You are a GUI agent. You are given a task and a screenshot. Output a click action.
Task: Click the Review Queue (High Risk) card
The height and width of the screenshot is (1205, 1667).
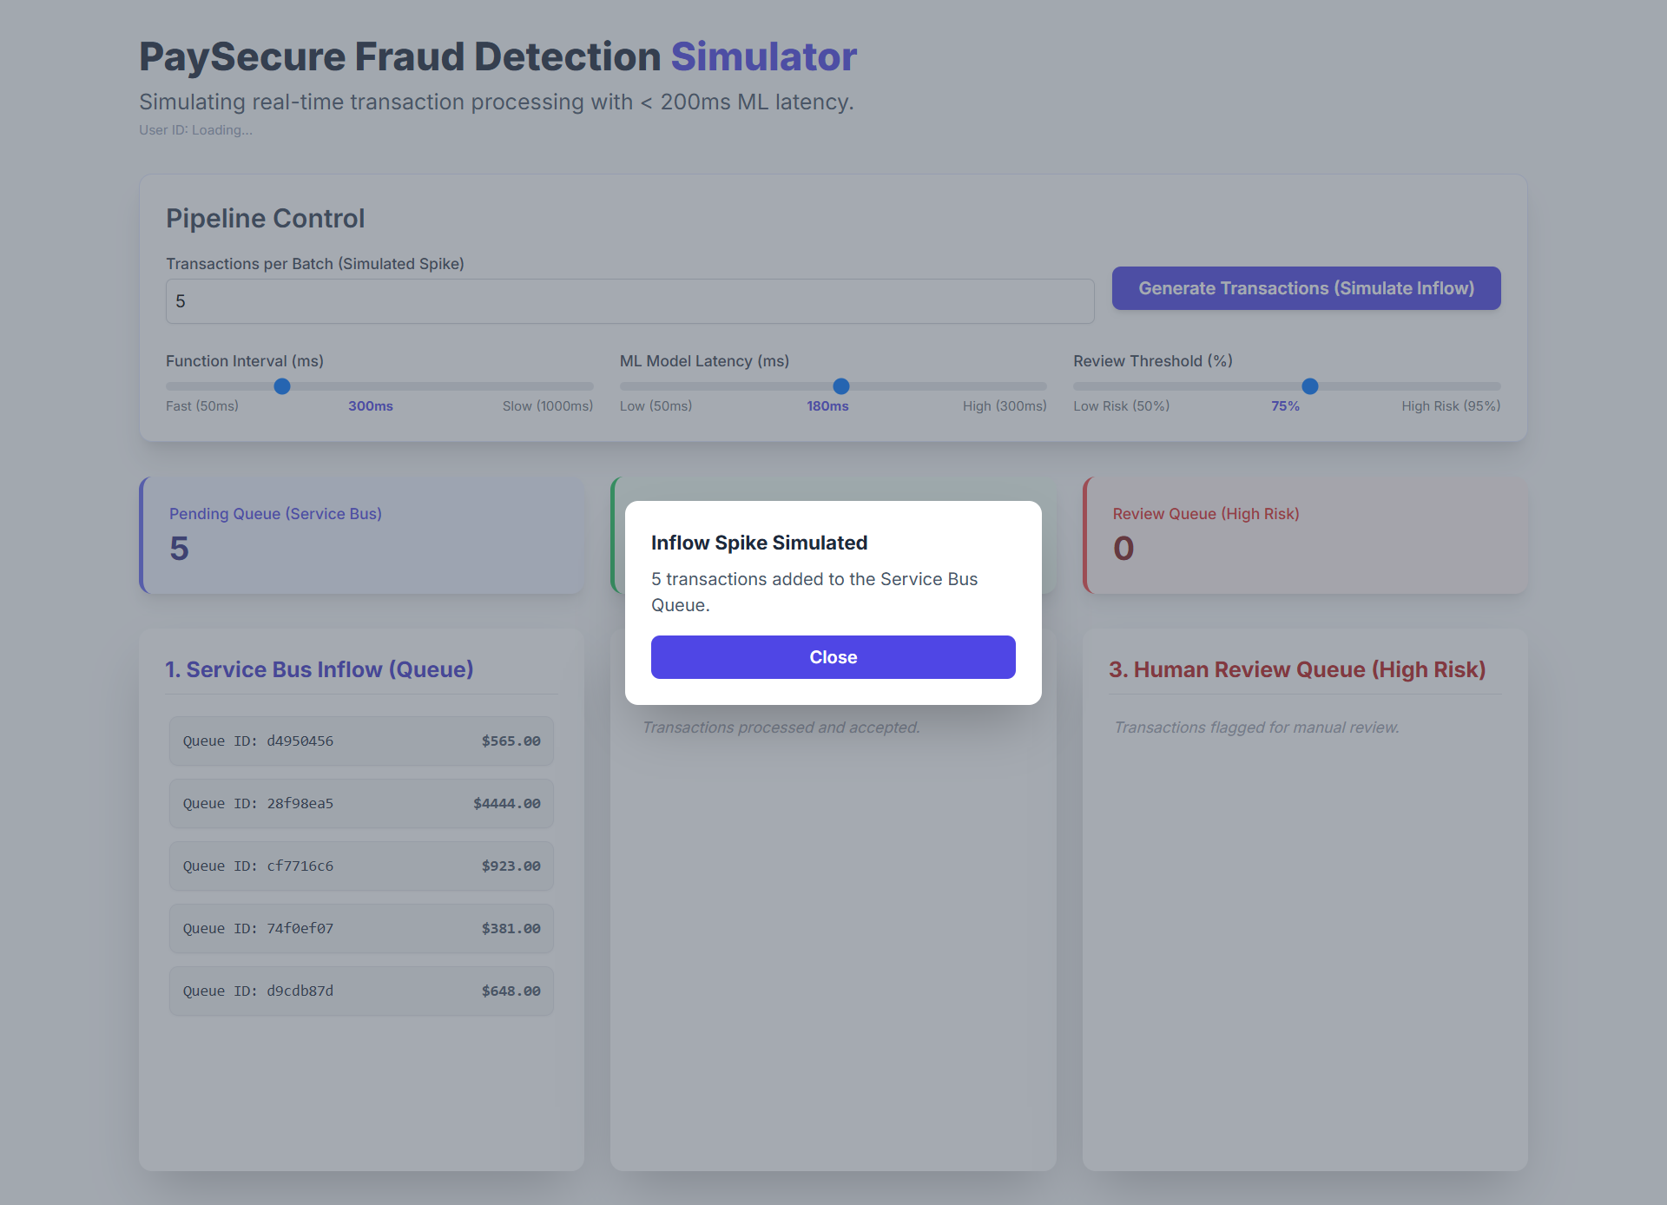tap(1305, 535)
